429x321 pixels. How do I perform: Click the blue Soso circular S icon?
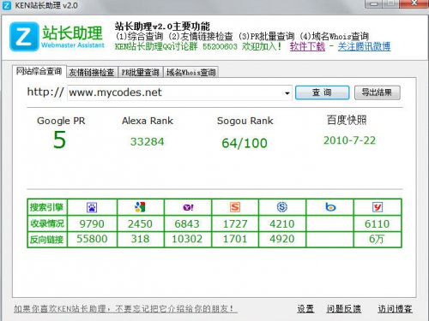tap(282, 207)
